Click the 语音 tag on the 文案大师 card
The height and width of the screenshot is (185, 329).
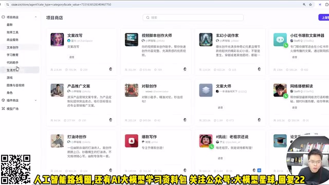221,107
